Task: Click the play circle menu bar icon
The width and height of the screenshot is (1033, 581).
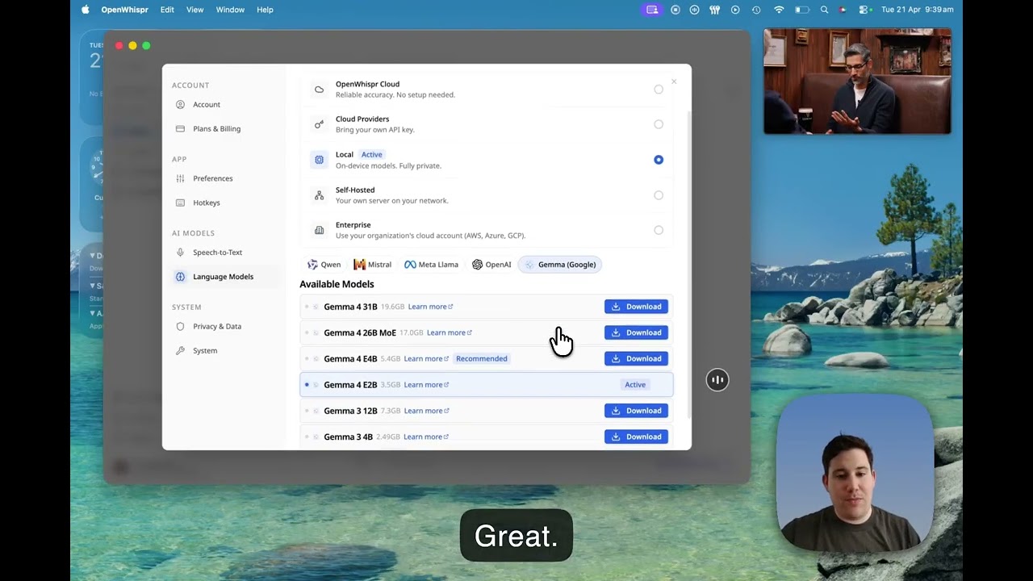Action: (x=735, y=10)
